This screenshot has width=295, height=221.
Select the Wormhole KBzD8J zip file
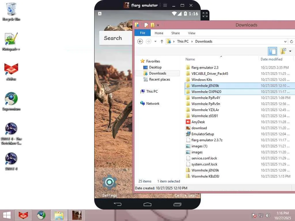point(205,176)
